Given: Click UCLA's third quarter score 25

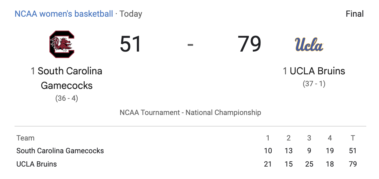Looking at the screenshot, I should point(309,164).
